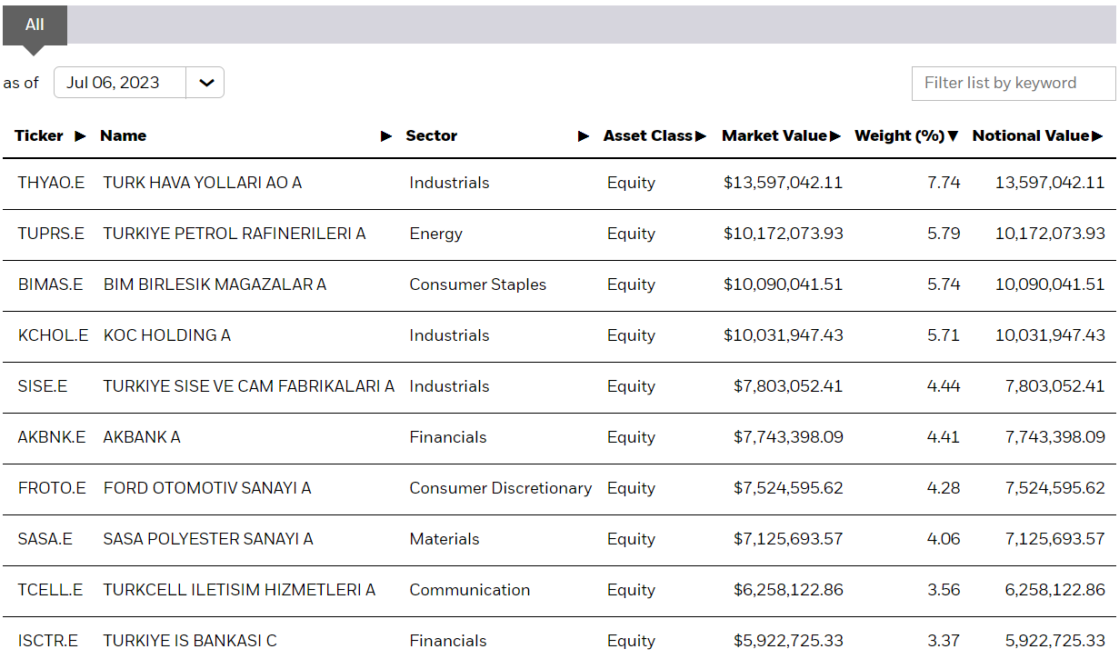Click the Communication sector cell
The image size is (1119, 659).
(x=470, y=590)
